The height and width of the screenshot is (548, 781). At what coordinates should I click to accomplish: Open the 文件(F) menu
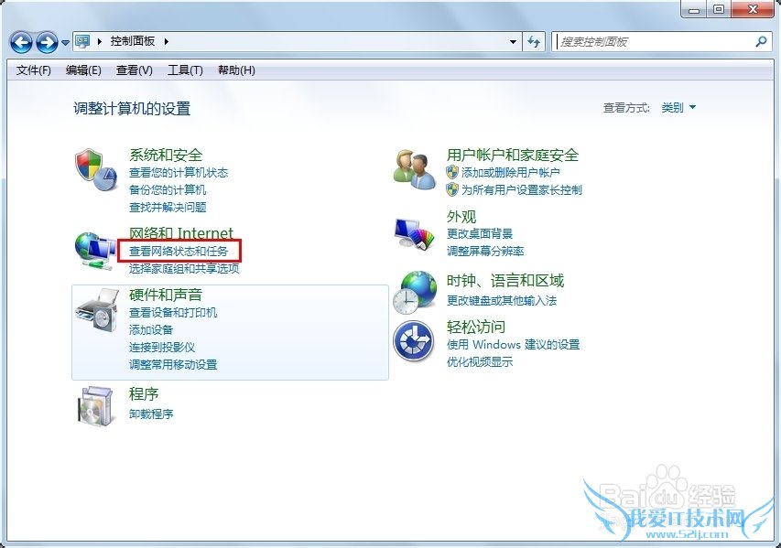coord(33,70)
